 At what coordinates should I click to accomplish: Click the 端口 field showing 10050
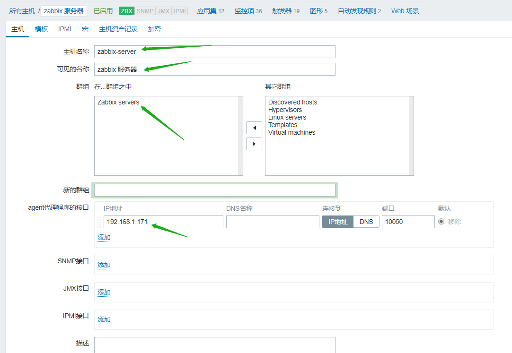coord(408,222)
